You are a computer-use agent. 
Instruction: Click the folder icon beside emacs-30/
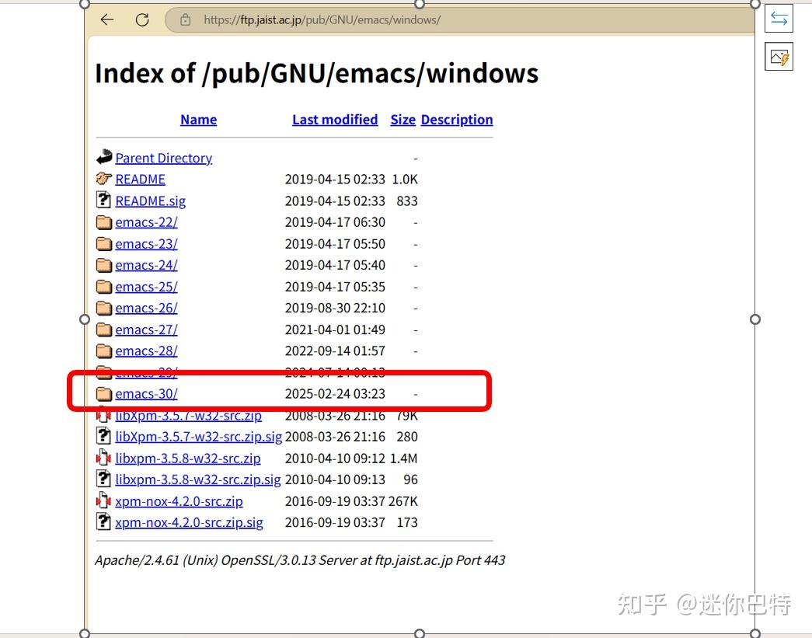pyautogui.click(x=104, y=394)
